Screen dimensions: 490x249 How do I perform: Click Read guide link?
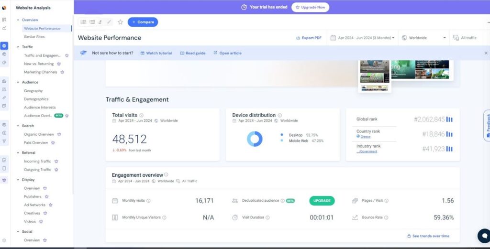point(193,53)
